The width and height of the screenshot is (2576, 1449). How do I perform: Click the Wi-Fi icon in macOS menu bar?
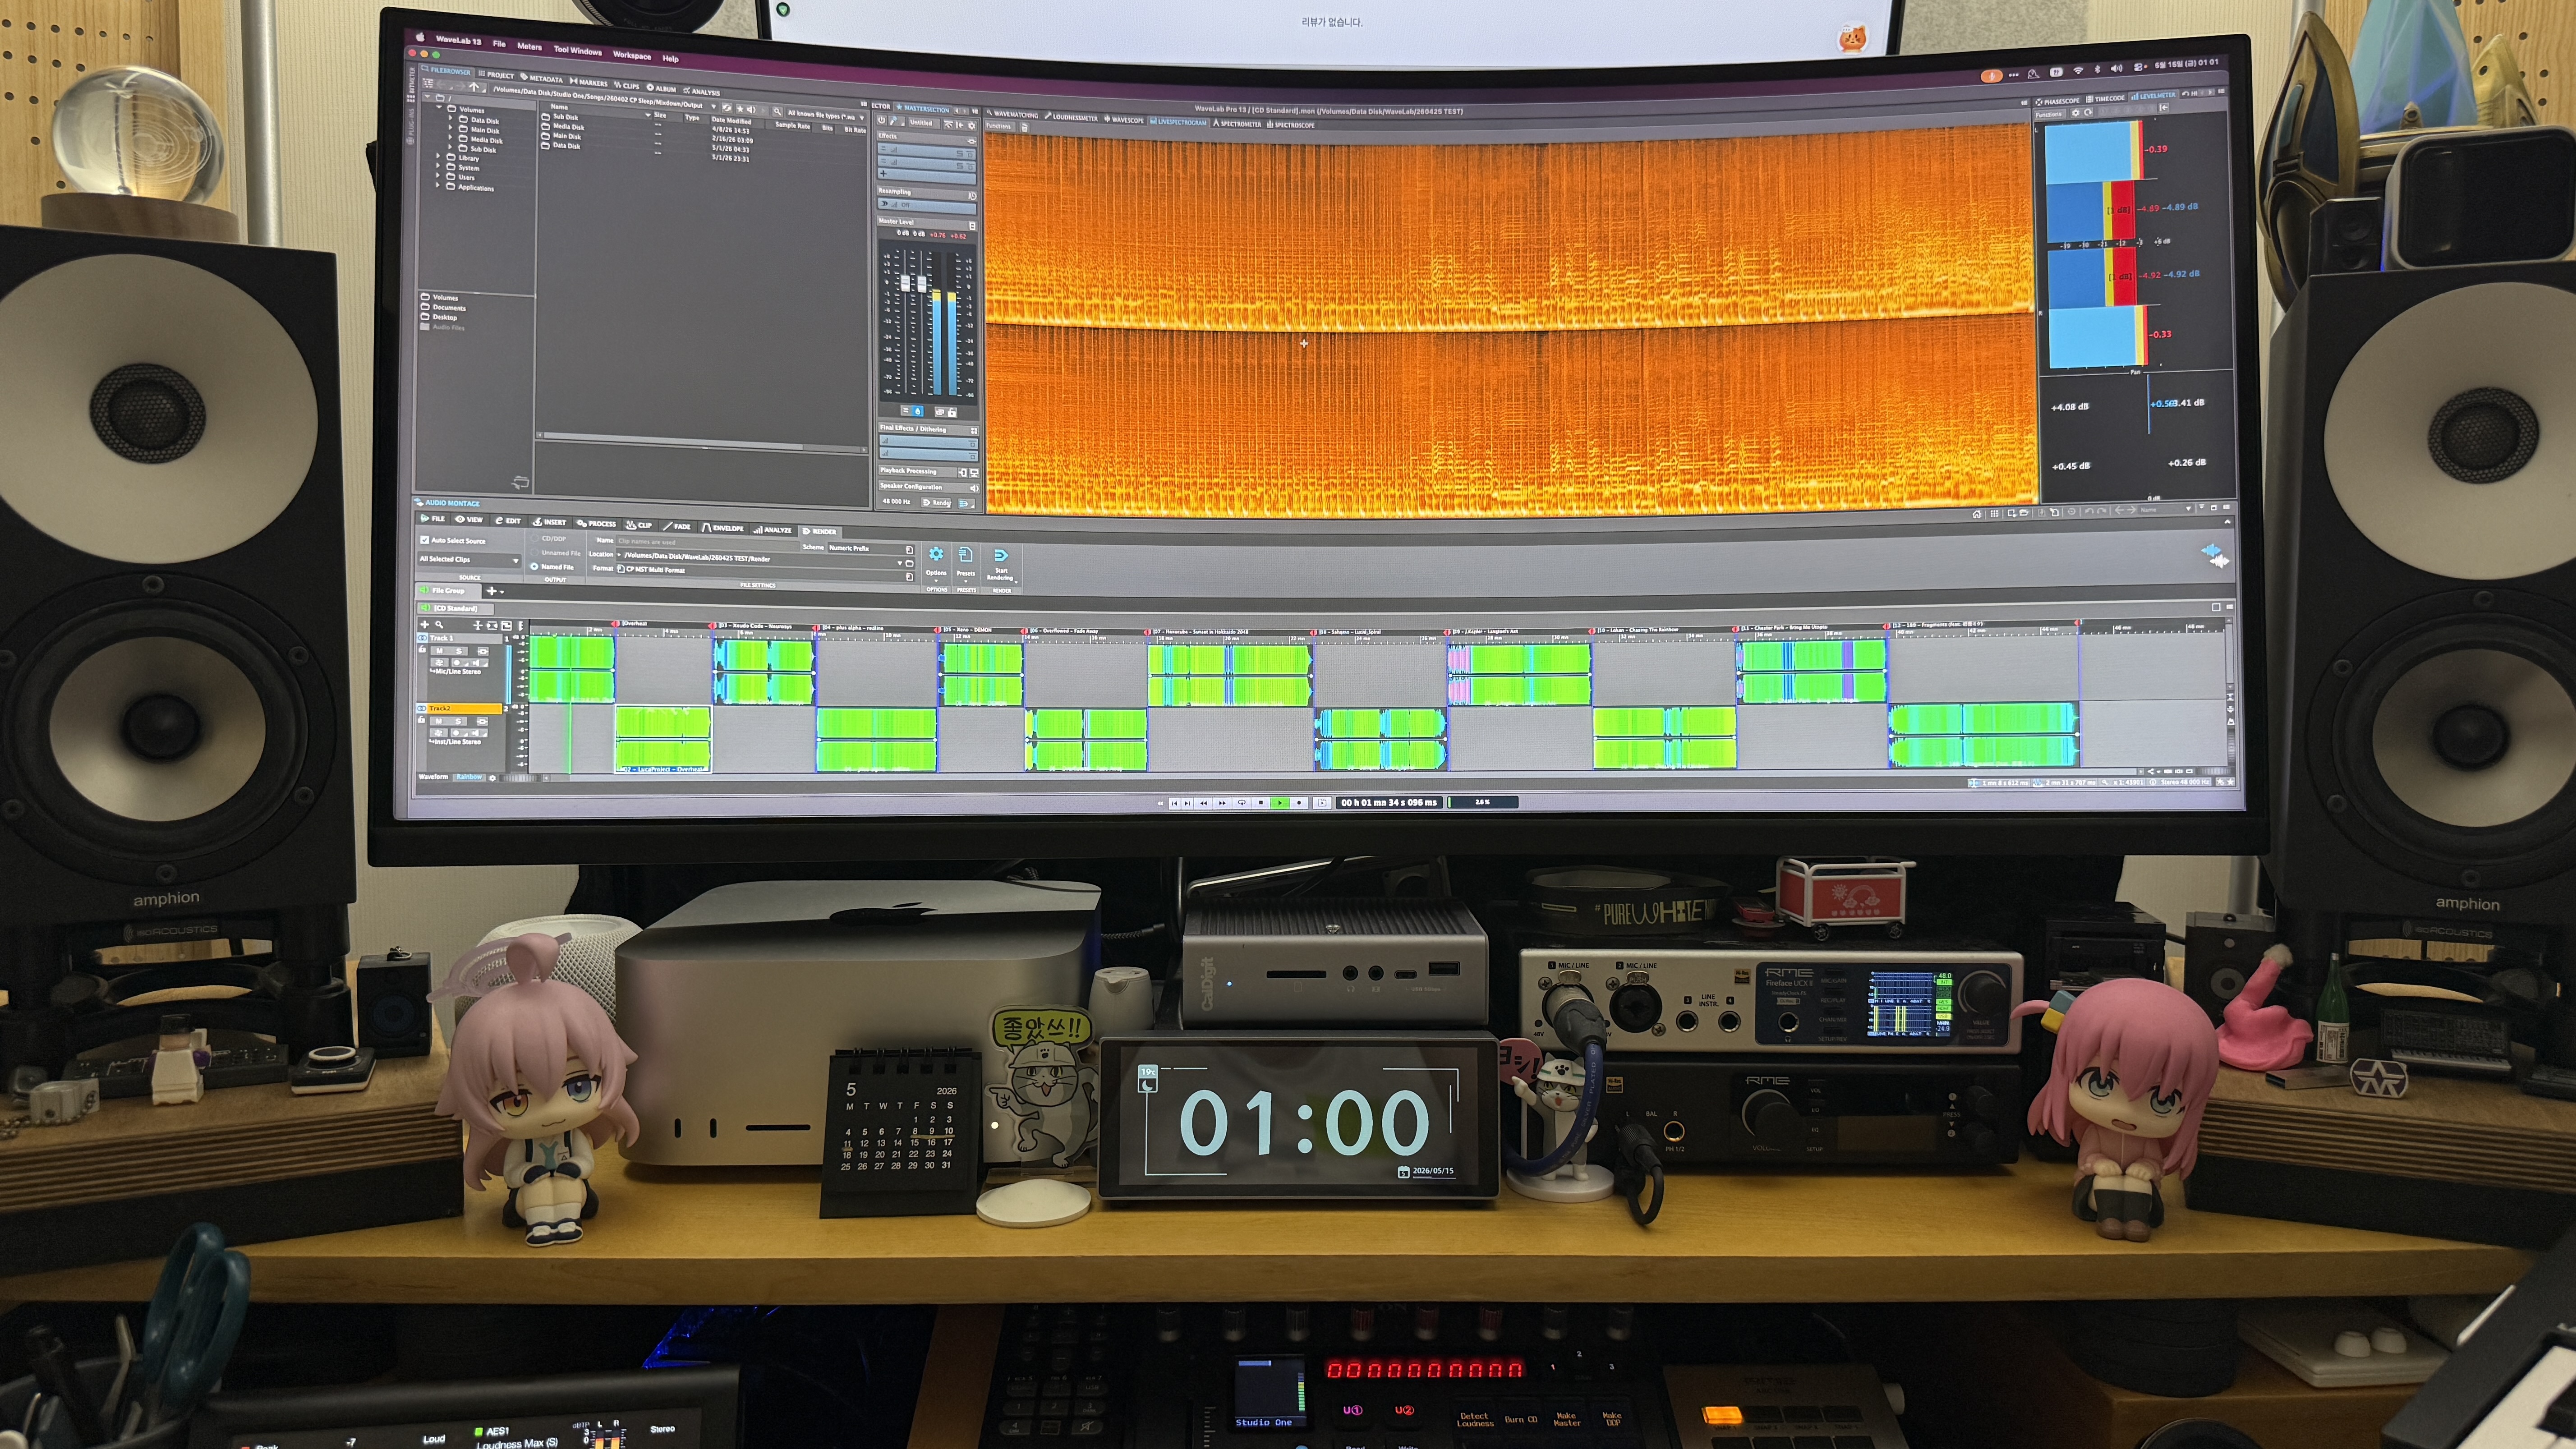[x=2078, y=70]
